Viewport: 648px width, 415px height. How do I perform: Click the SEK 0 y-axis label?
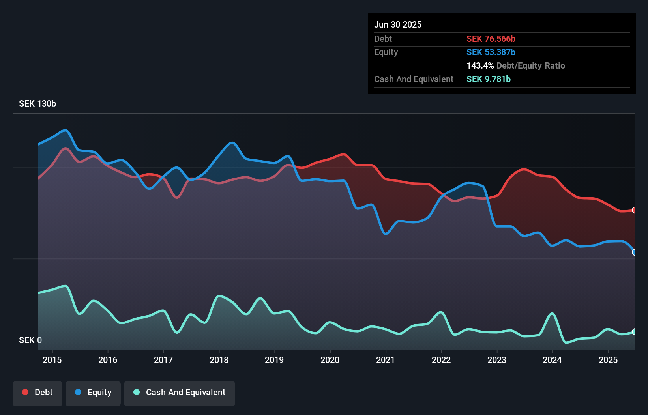click(30, 340)
